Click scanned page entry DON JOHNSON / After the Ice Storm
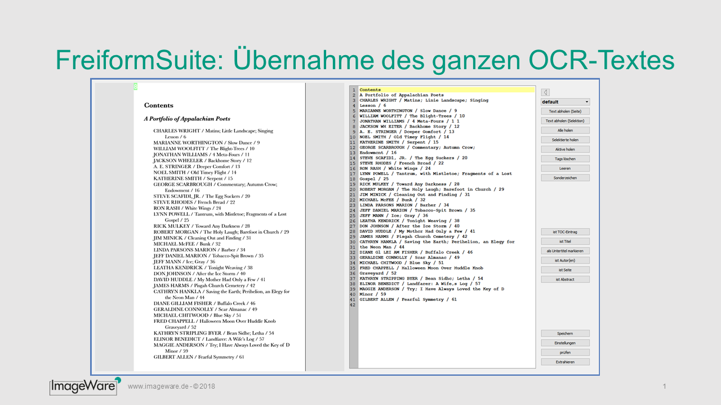Viewport: 721px width, 405px height. click(x=199, y=273)
